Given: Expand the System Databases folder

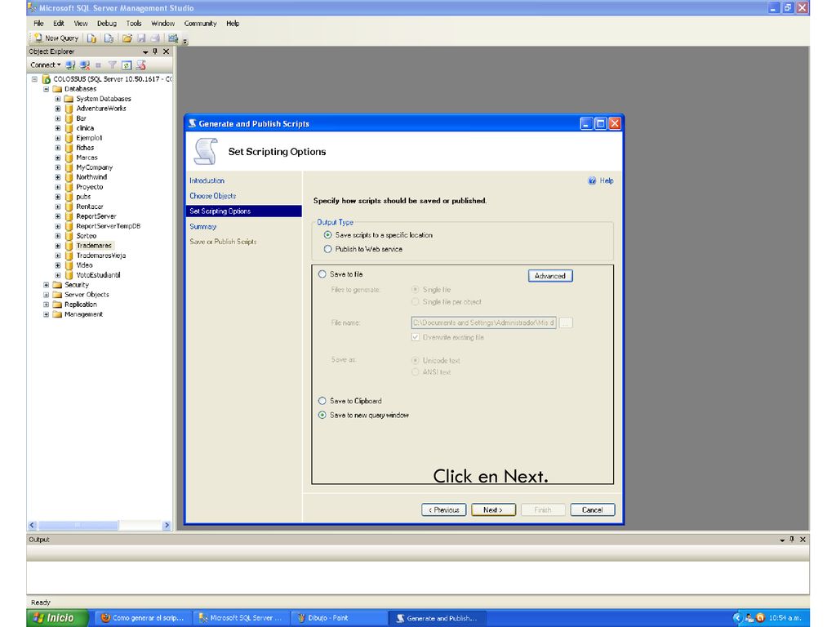Looking at the screenshot, I should click(58, 99).
